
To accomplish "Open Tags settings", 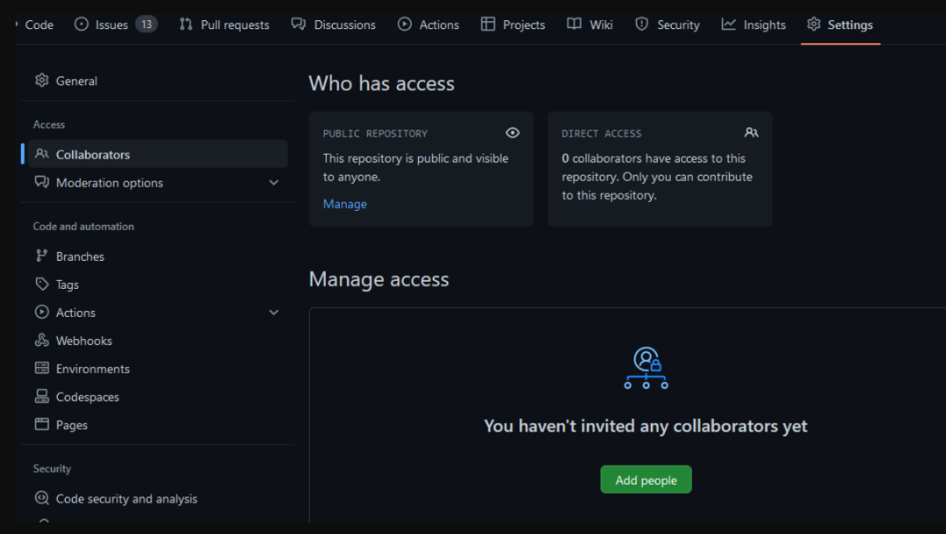I will tap(158, 285).
